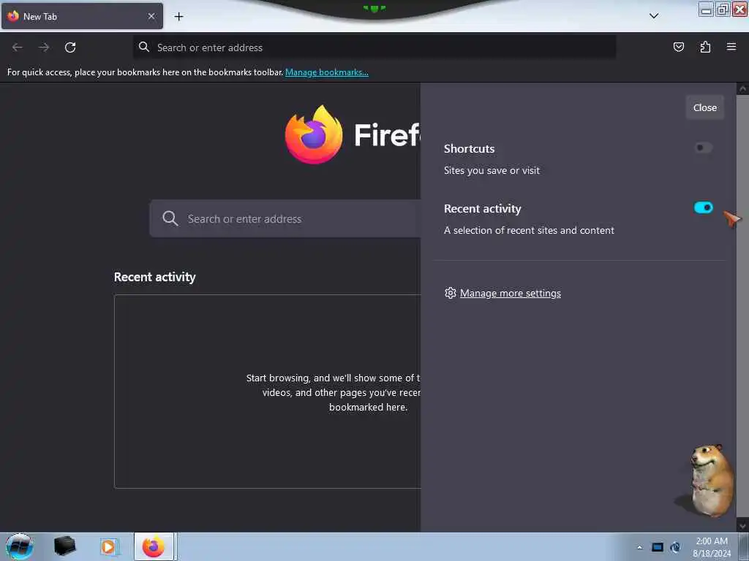Reload the page using refresh icon

coord(70,47)
